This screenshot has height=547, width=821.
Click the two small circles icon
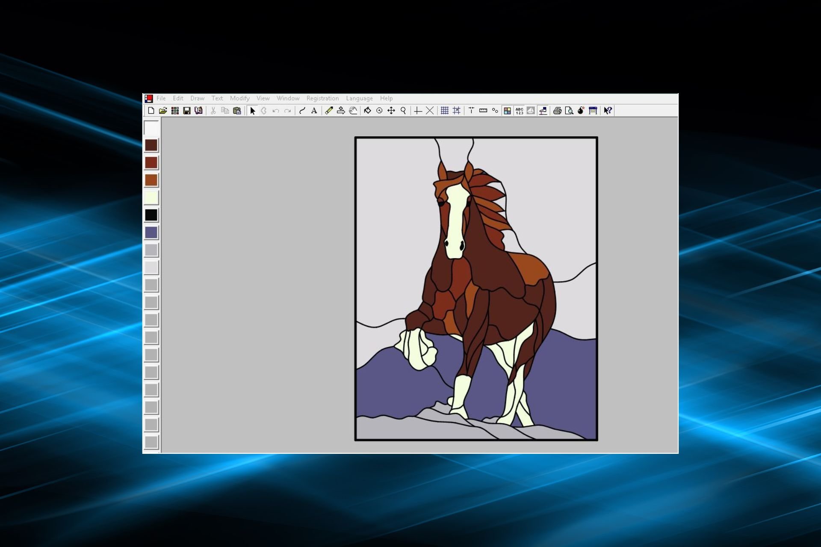[x=495, y=111]
